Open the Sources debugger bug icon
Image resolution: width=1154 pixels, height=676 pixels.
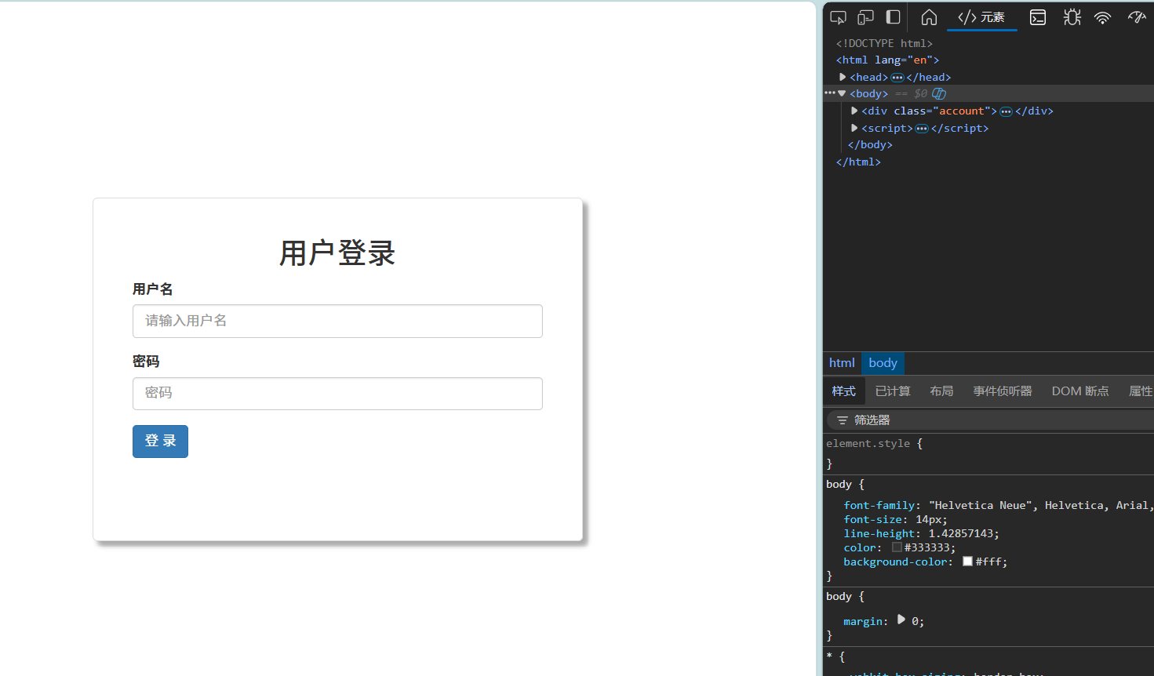coord(1072,17)
